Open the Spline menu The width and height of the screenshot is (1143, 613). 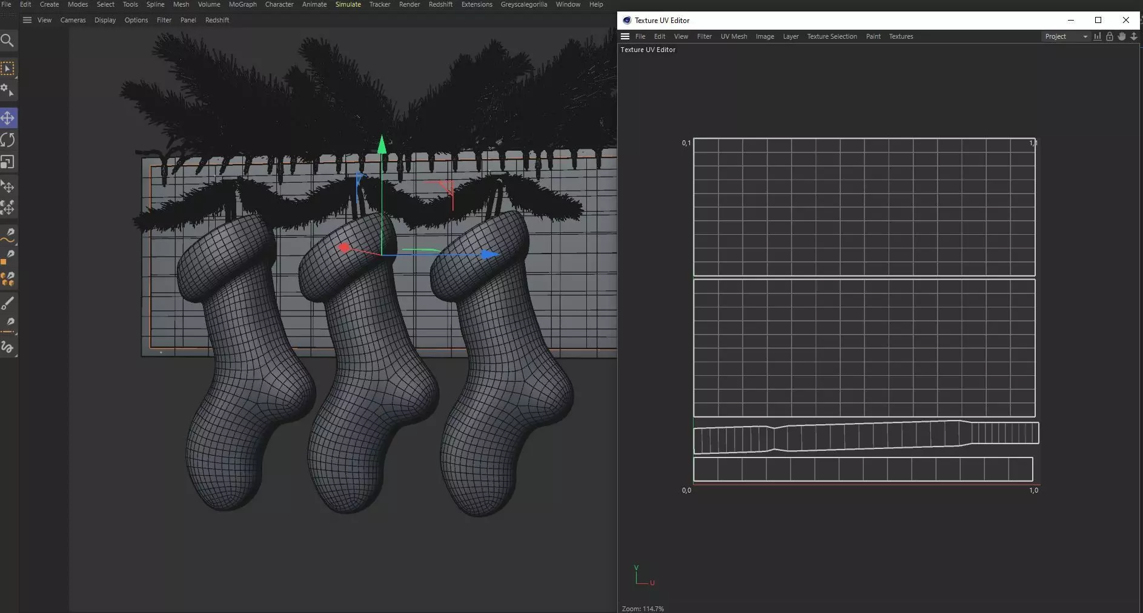155,4
